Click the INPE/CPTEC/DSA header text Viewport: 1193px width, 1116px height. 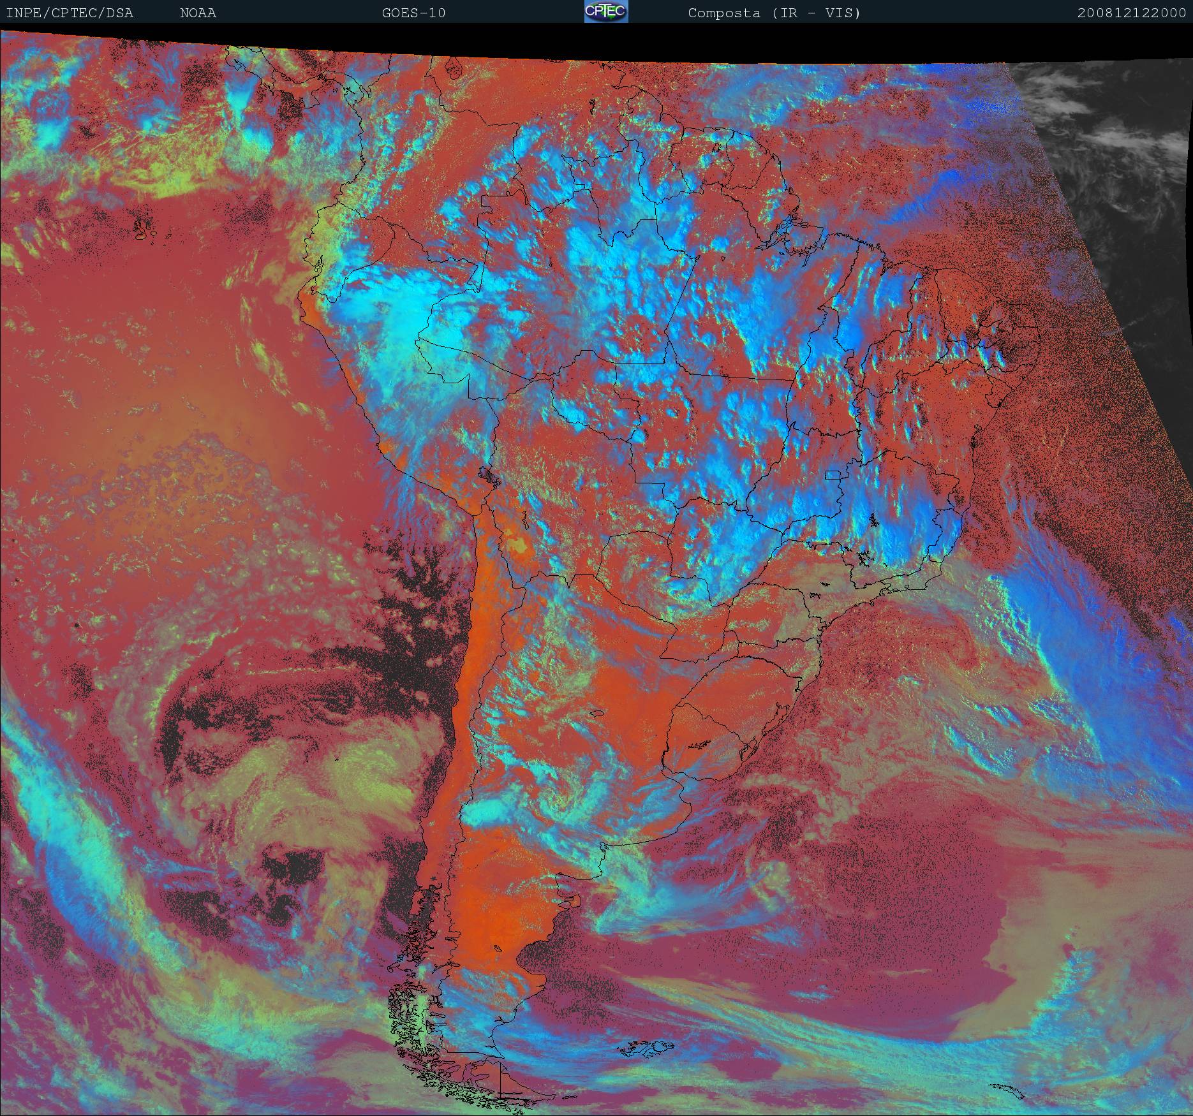tap(70, 13)
